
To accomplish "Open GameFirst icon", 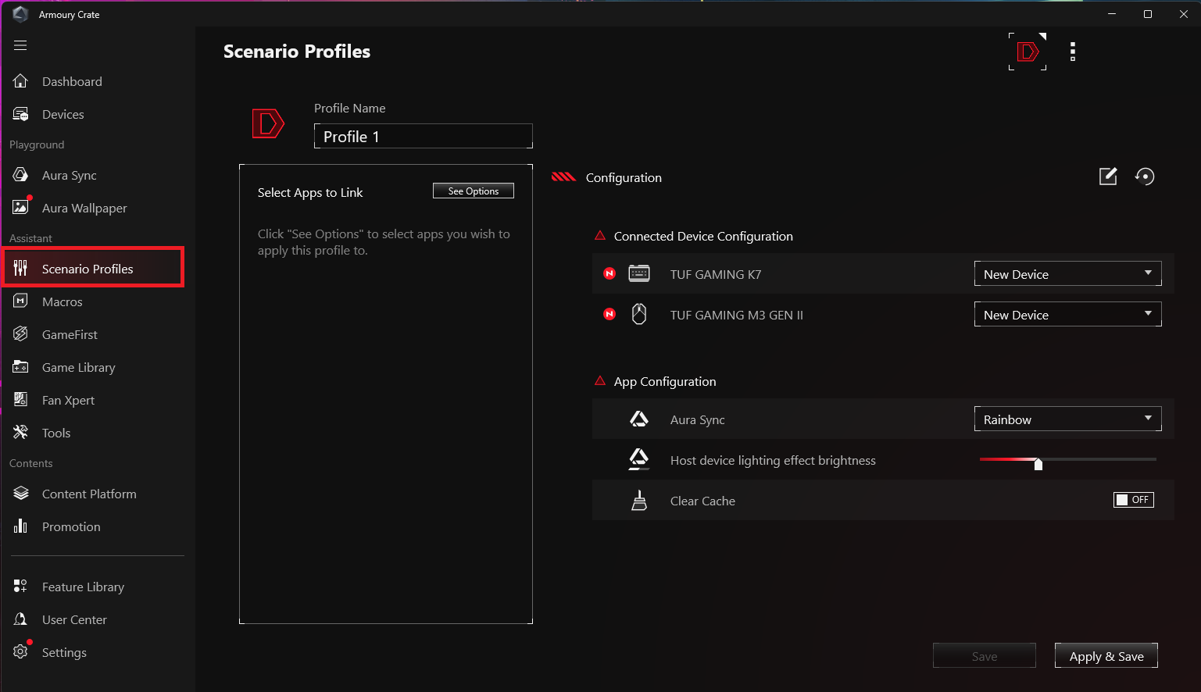I will click(x=21, y=334).
